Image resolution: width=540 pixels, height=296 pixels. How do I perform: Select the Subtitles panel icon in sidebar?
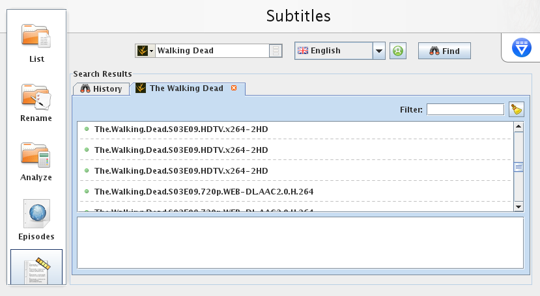point(36,267)
